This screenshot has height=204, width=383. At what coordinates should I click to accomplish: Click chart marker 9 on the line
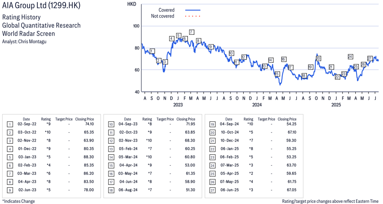[x=211, y=47]
